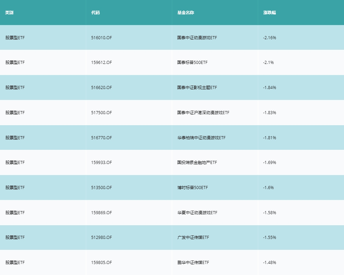344x275 pixels.
Task: Click the -1.83% change value
Action: pos(270,112)
